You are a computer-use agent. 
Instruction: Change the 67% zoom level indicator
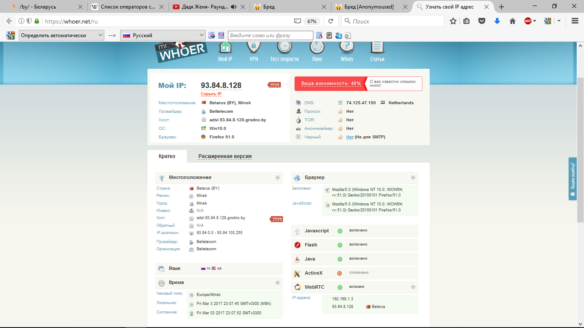click(x=312, y=21)
